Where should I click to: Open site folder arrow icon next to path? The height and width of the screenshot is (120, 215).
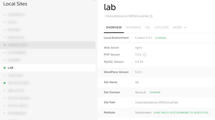click(x=151, y=16)
